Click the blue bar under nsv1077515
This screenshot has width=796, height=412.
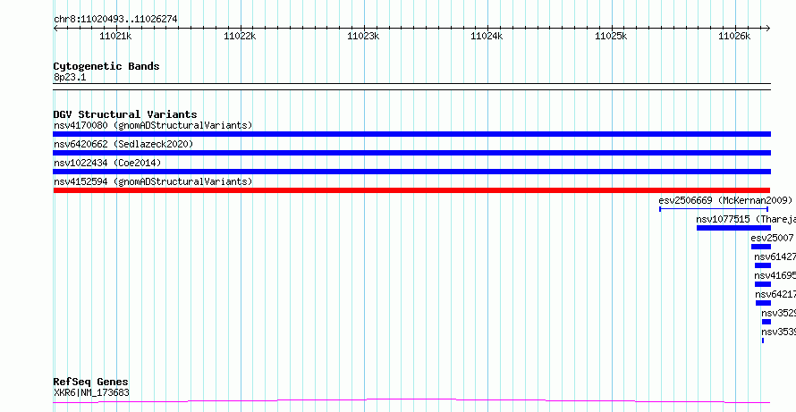pos(733,228)
